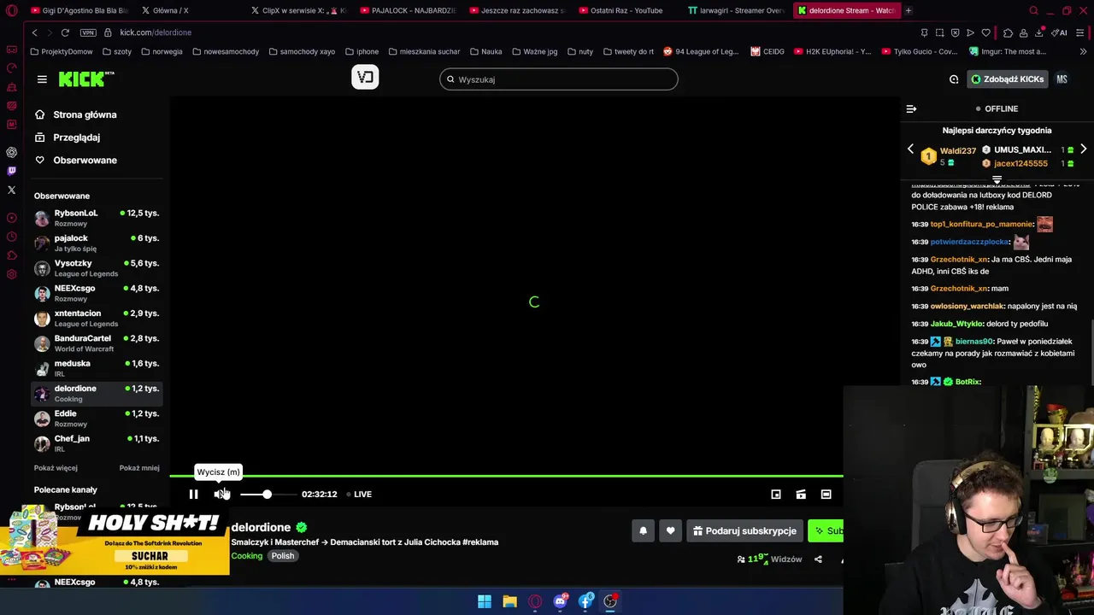
Task: Reload the page with refresh icon
Action: click(65, 32)
